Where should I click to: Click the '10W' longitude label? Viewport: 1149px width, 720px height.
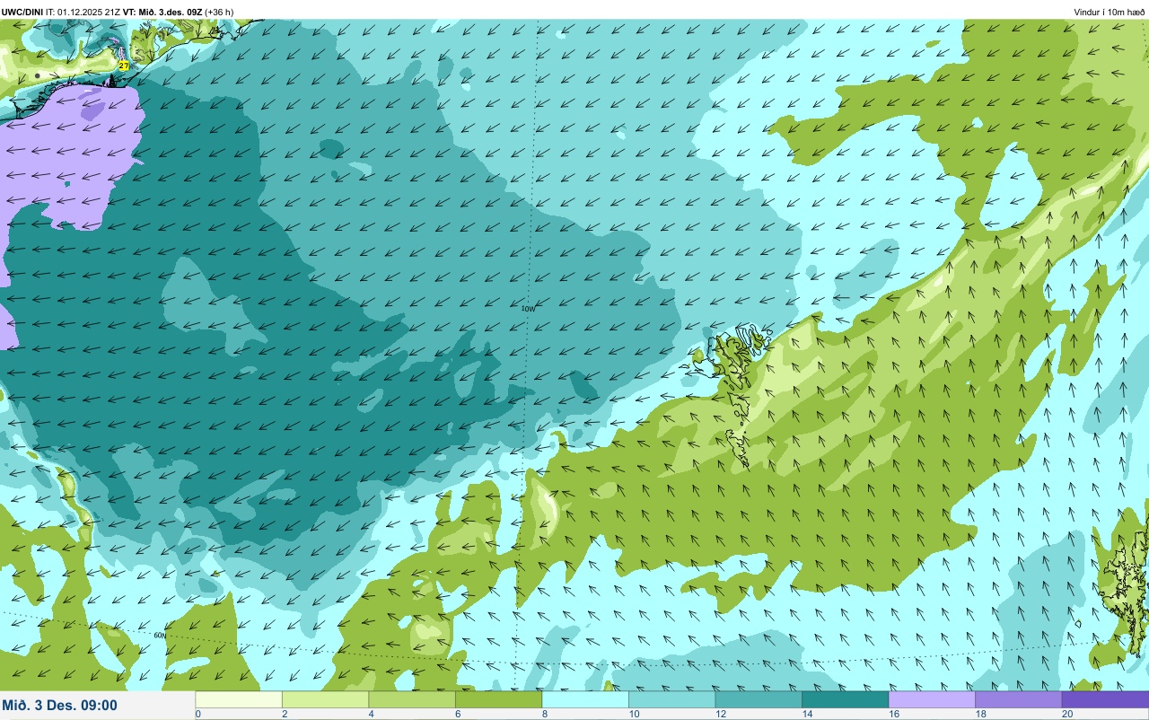528,309
